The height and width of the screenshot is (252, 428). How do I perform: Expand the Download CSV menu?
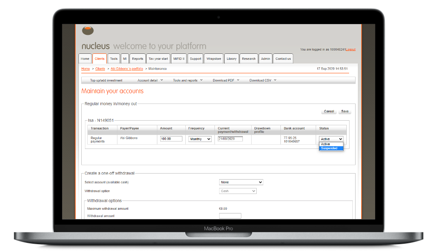click(263, 80)
